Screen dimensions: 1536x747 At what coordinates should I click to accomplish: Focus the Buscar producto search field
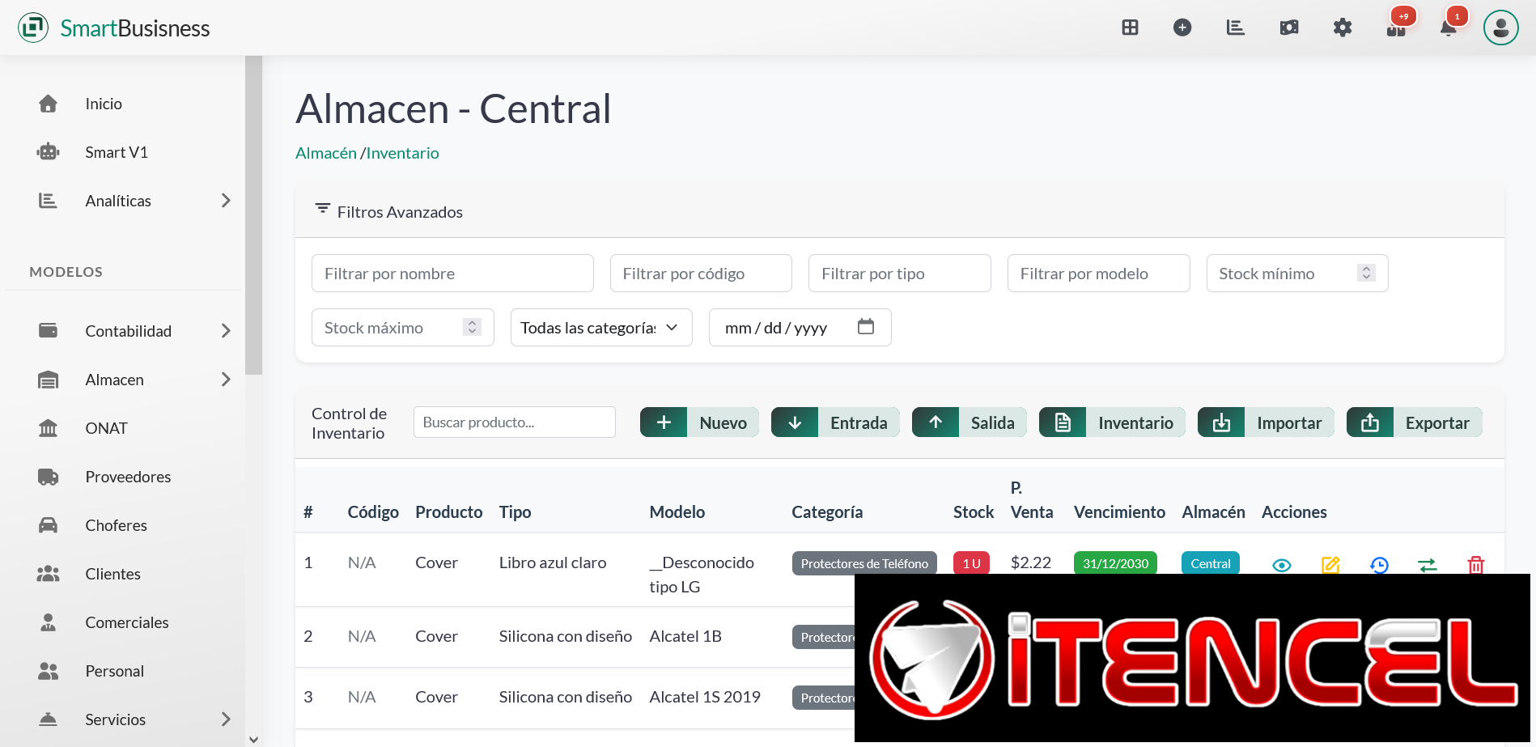514,422
